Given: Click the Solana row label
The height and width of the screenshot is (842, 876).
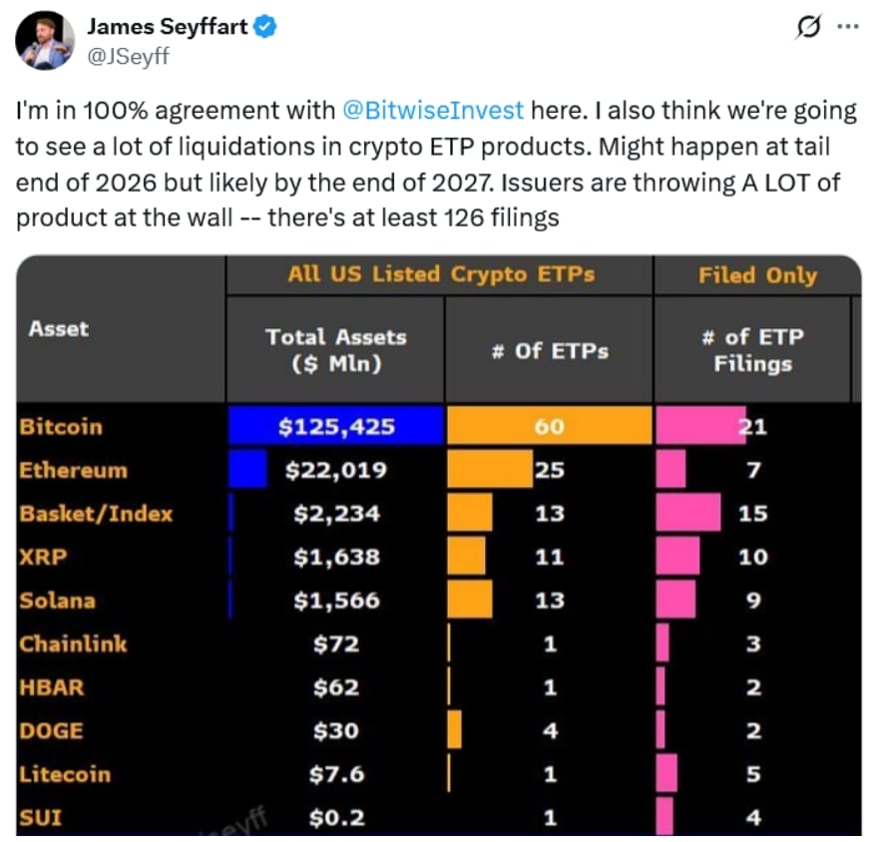Looking at the screenshot, I should pos(58,601).
